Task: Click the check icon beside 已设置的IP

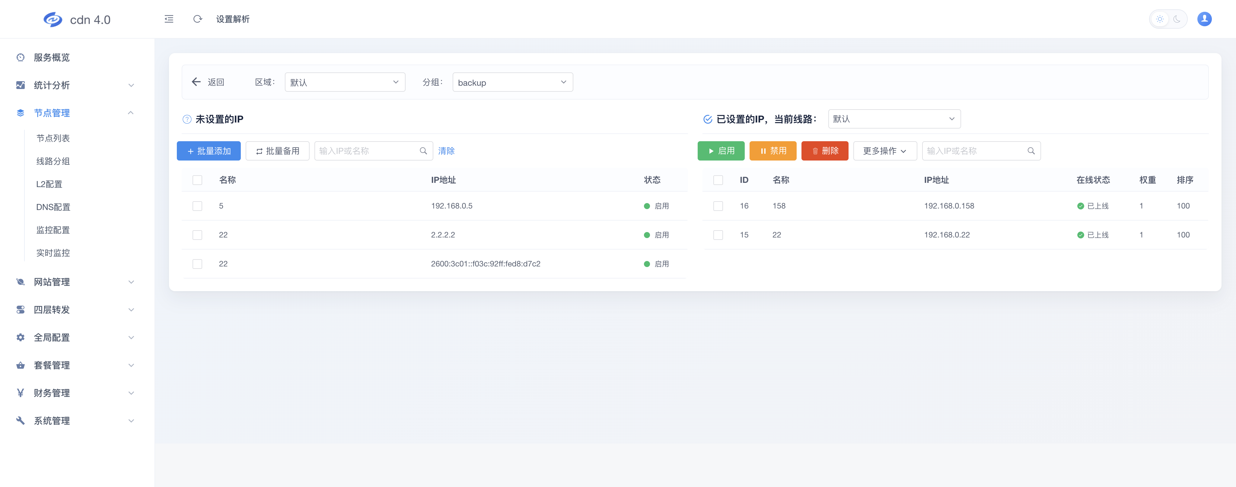Action: click(707, 119)
